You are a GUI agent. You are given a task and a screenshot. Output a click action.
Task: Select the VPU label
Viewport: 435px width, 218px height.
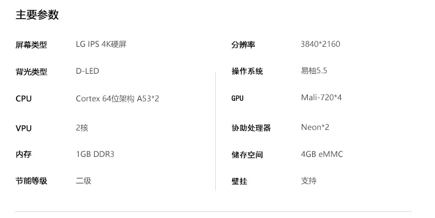pyautogui.click(x=24, y=128)
